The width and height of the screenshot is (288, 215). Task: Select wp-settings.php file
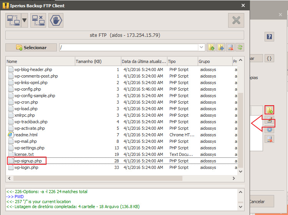pyautogui.click(x=30, y=148)
